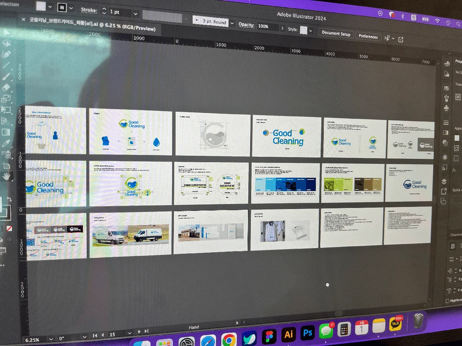Click the fx effects icon in Properties
This screenshot has width=462, height=346.
coord(454,170)
